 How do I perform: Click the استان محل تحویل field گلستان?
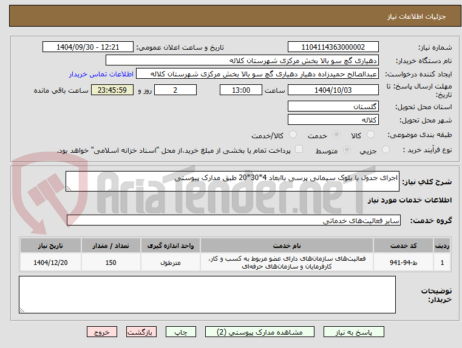pos(333,107)
